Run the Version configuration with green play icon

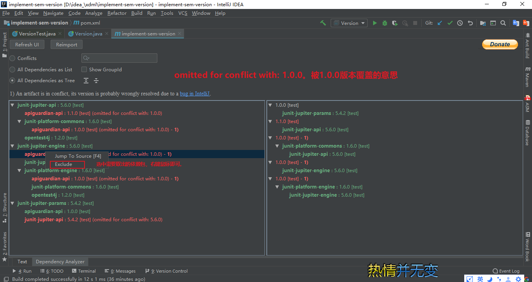(375, 23)
